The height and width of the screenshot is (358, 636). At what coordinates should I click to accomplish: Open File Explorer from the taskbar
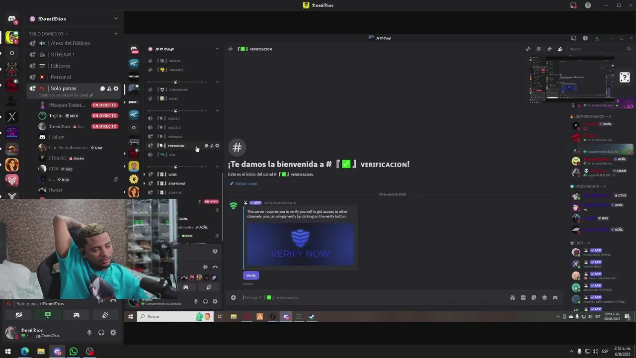coord(41,352)
